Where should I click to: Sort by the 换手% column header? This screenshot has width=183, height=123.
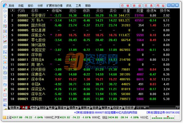(165, 11)
